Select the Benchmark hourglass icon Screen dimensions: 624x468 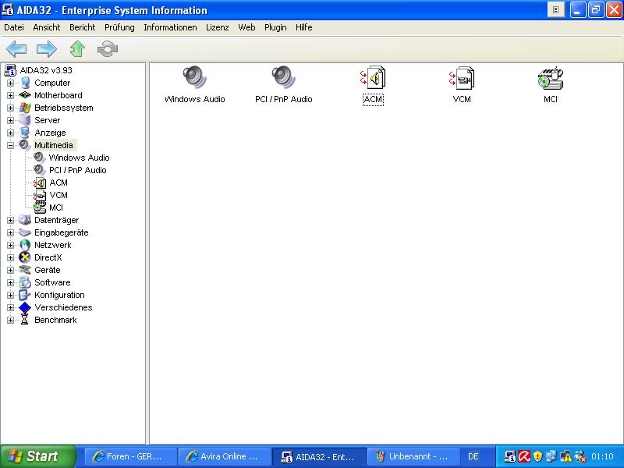[25, 320]
